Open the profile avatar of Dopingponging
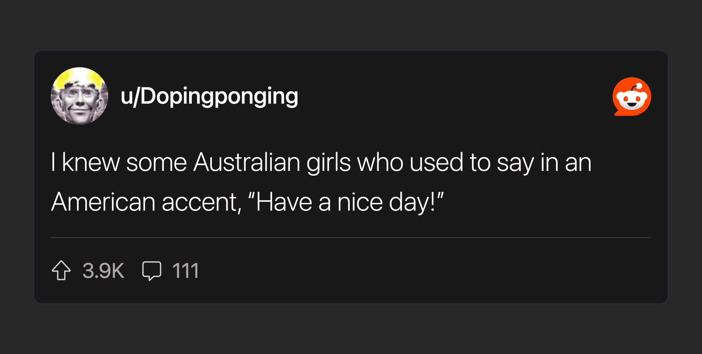 79,96
